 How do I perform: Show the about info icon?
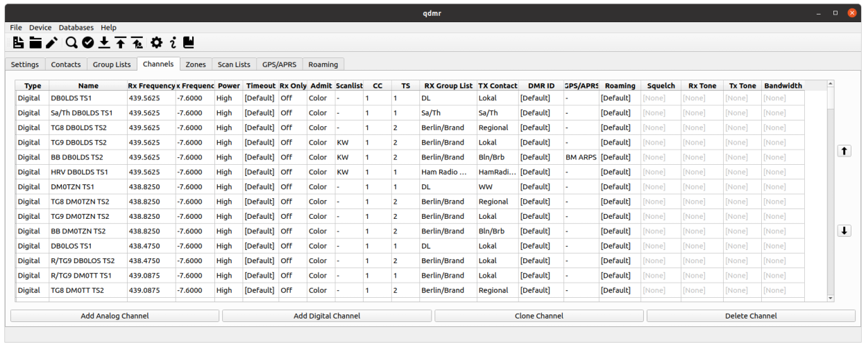(x=173, y=43)
